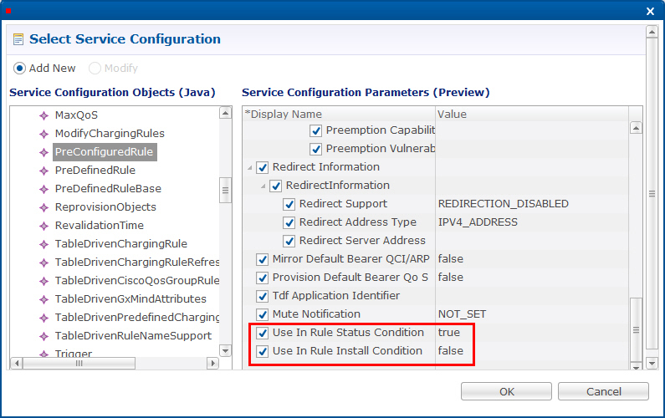Select PreDefinedRuleBase in the objects list

coord(108,189)
